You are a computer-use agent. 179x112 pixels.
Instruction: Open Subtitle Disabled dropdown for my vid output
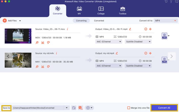point(138,66)
